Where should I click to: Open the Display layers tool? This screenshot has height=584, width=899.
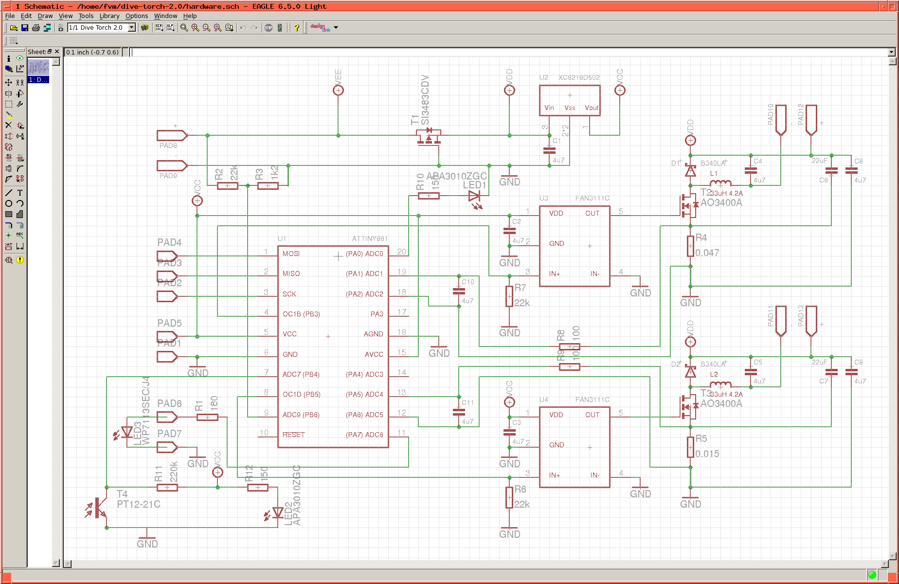click(9, 69)
